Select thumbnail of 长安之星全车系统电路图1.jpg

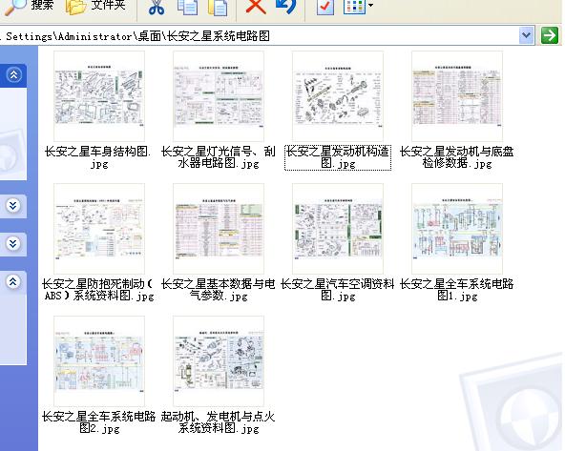(457, 229)
